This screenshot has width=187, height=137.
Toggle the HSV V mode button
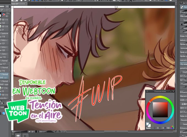point(165,128)
